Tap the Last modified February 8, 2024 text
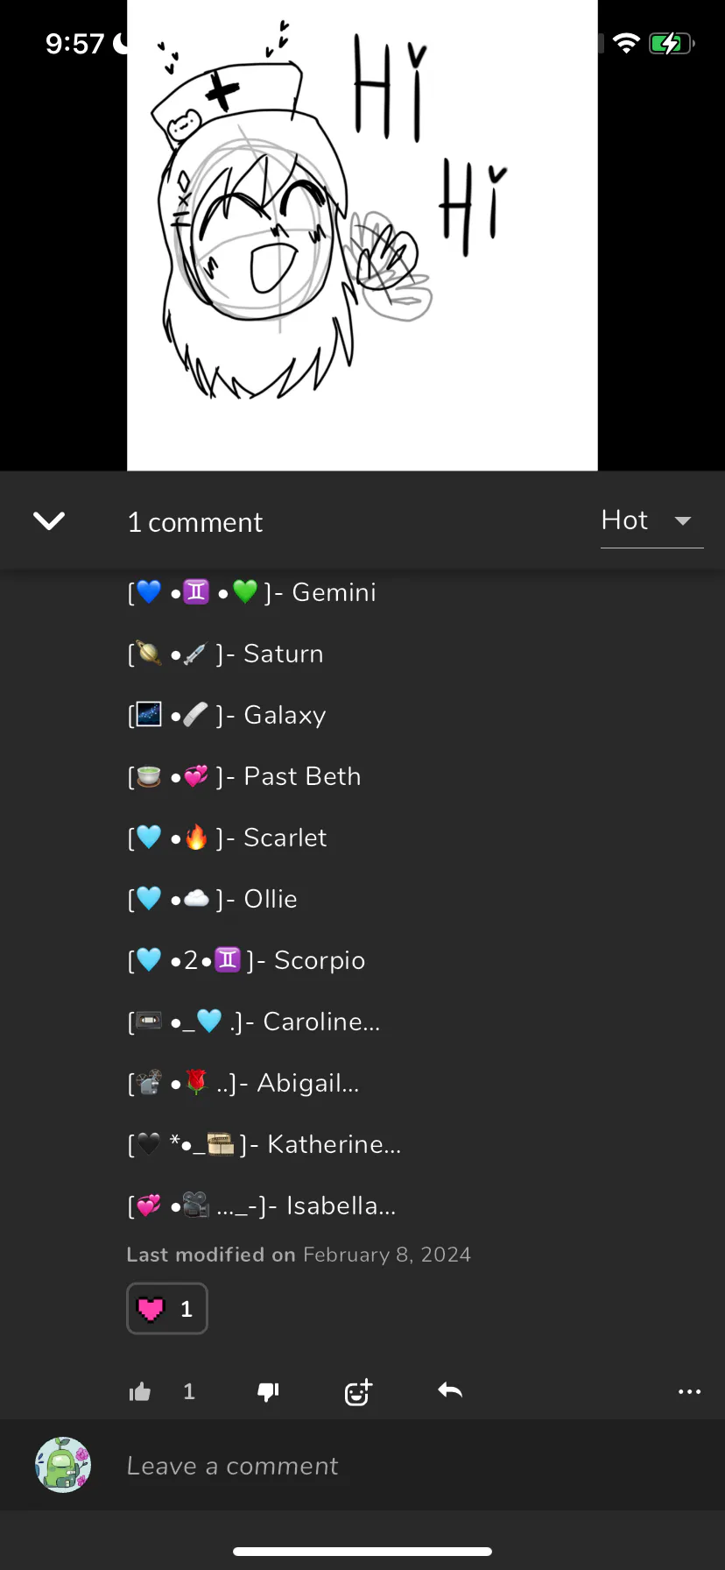Viewport: 725px width, 1570px height. pyautogui.click(x=299, y=1255)
